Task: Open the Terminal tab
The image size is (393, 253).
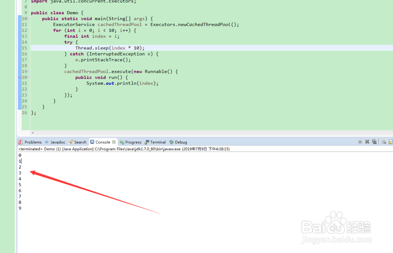Action: tap(155, 142)
